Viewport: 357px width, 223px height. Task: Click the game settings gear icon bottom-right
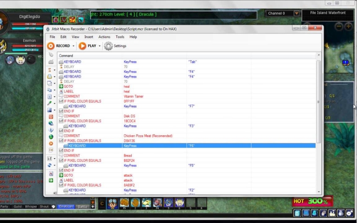pos(349,213)
